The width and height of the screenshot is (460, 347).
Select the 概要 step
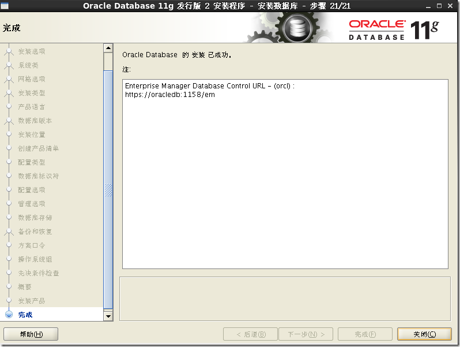25,287
